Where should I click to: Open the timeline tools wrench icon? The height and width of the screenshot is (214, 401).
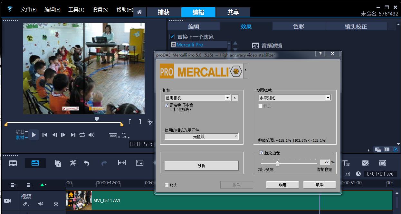[73, 163]
